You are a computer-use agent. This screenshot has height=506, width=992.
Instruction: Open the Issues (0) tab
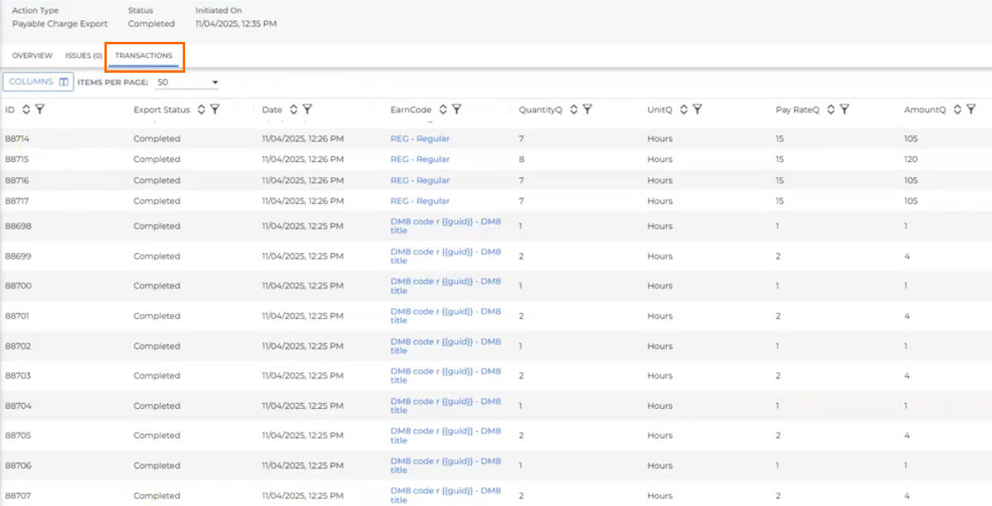point(84,56)
